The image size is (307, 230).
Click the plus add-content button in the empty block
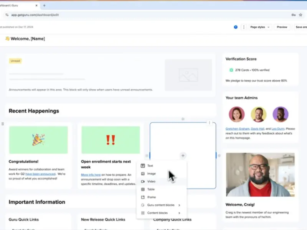click(x=183, y=156)
